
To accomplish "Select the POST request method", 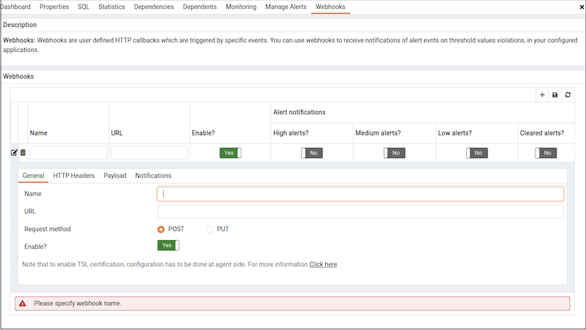I will [160, 229].
